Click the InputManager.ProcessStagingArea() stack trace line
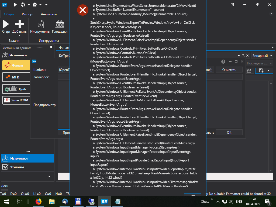This screenshot has width=276, height=207. 136,147
